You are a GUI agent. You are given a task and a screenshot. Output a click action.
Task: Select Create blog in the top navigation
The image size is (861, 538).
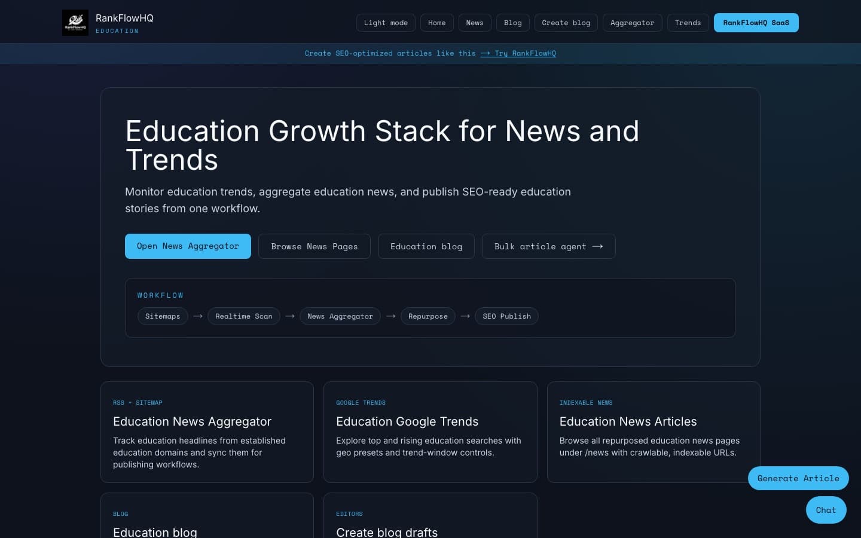(566, 23)
